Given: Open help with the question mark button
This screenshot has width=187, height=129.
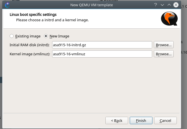Looking at the screenshot, I should (156, 5).
